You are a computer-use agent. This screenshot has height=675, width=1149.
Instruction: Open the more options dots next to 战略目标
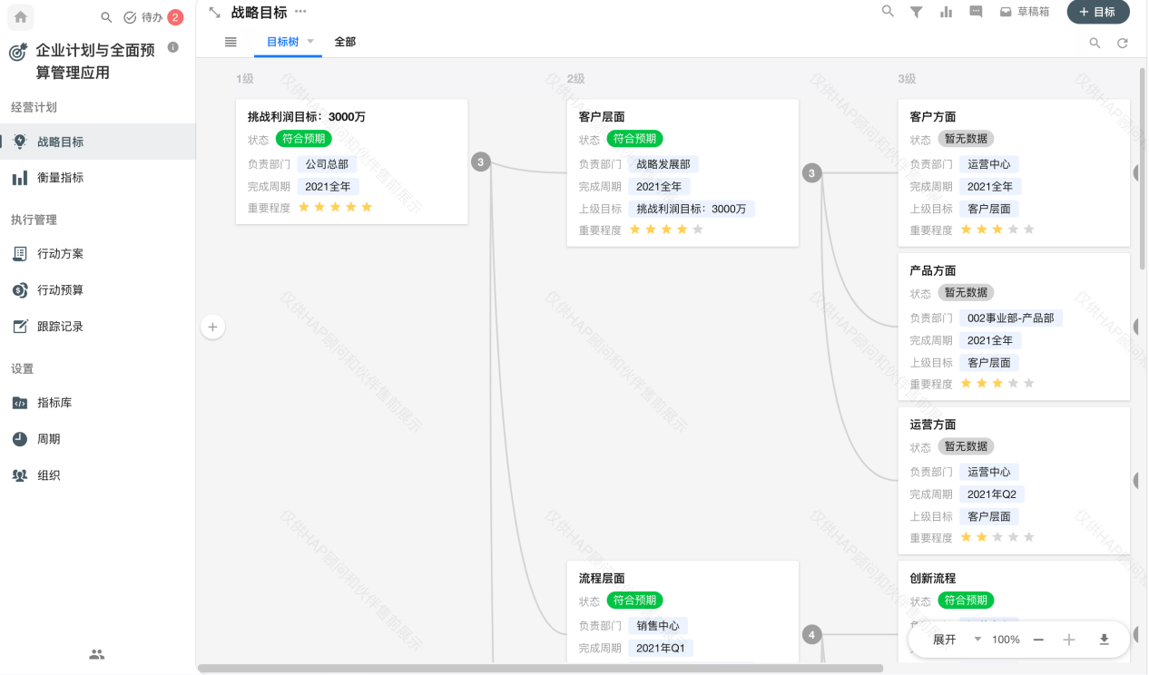tap(300, 12)
